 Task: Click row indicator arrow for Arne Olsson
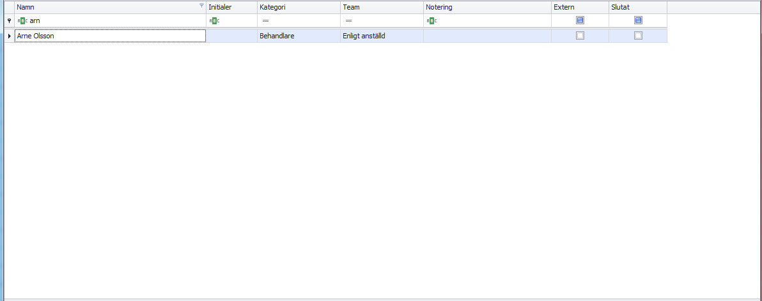point(9,36)
